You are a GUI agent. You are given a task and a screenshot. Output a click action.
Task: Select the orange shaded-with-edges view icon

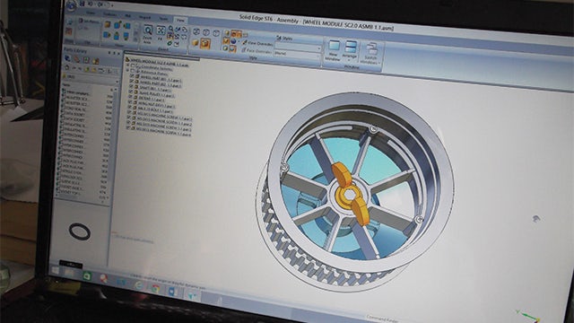click(205, 44)
